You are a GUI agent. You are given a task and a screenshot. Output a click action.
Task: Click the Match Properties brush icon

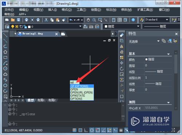[x=64, y=20]
